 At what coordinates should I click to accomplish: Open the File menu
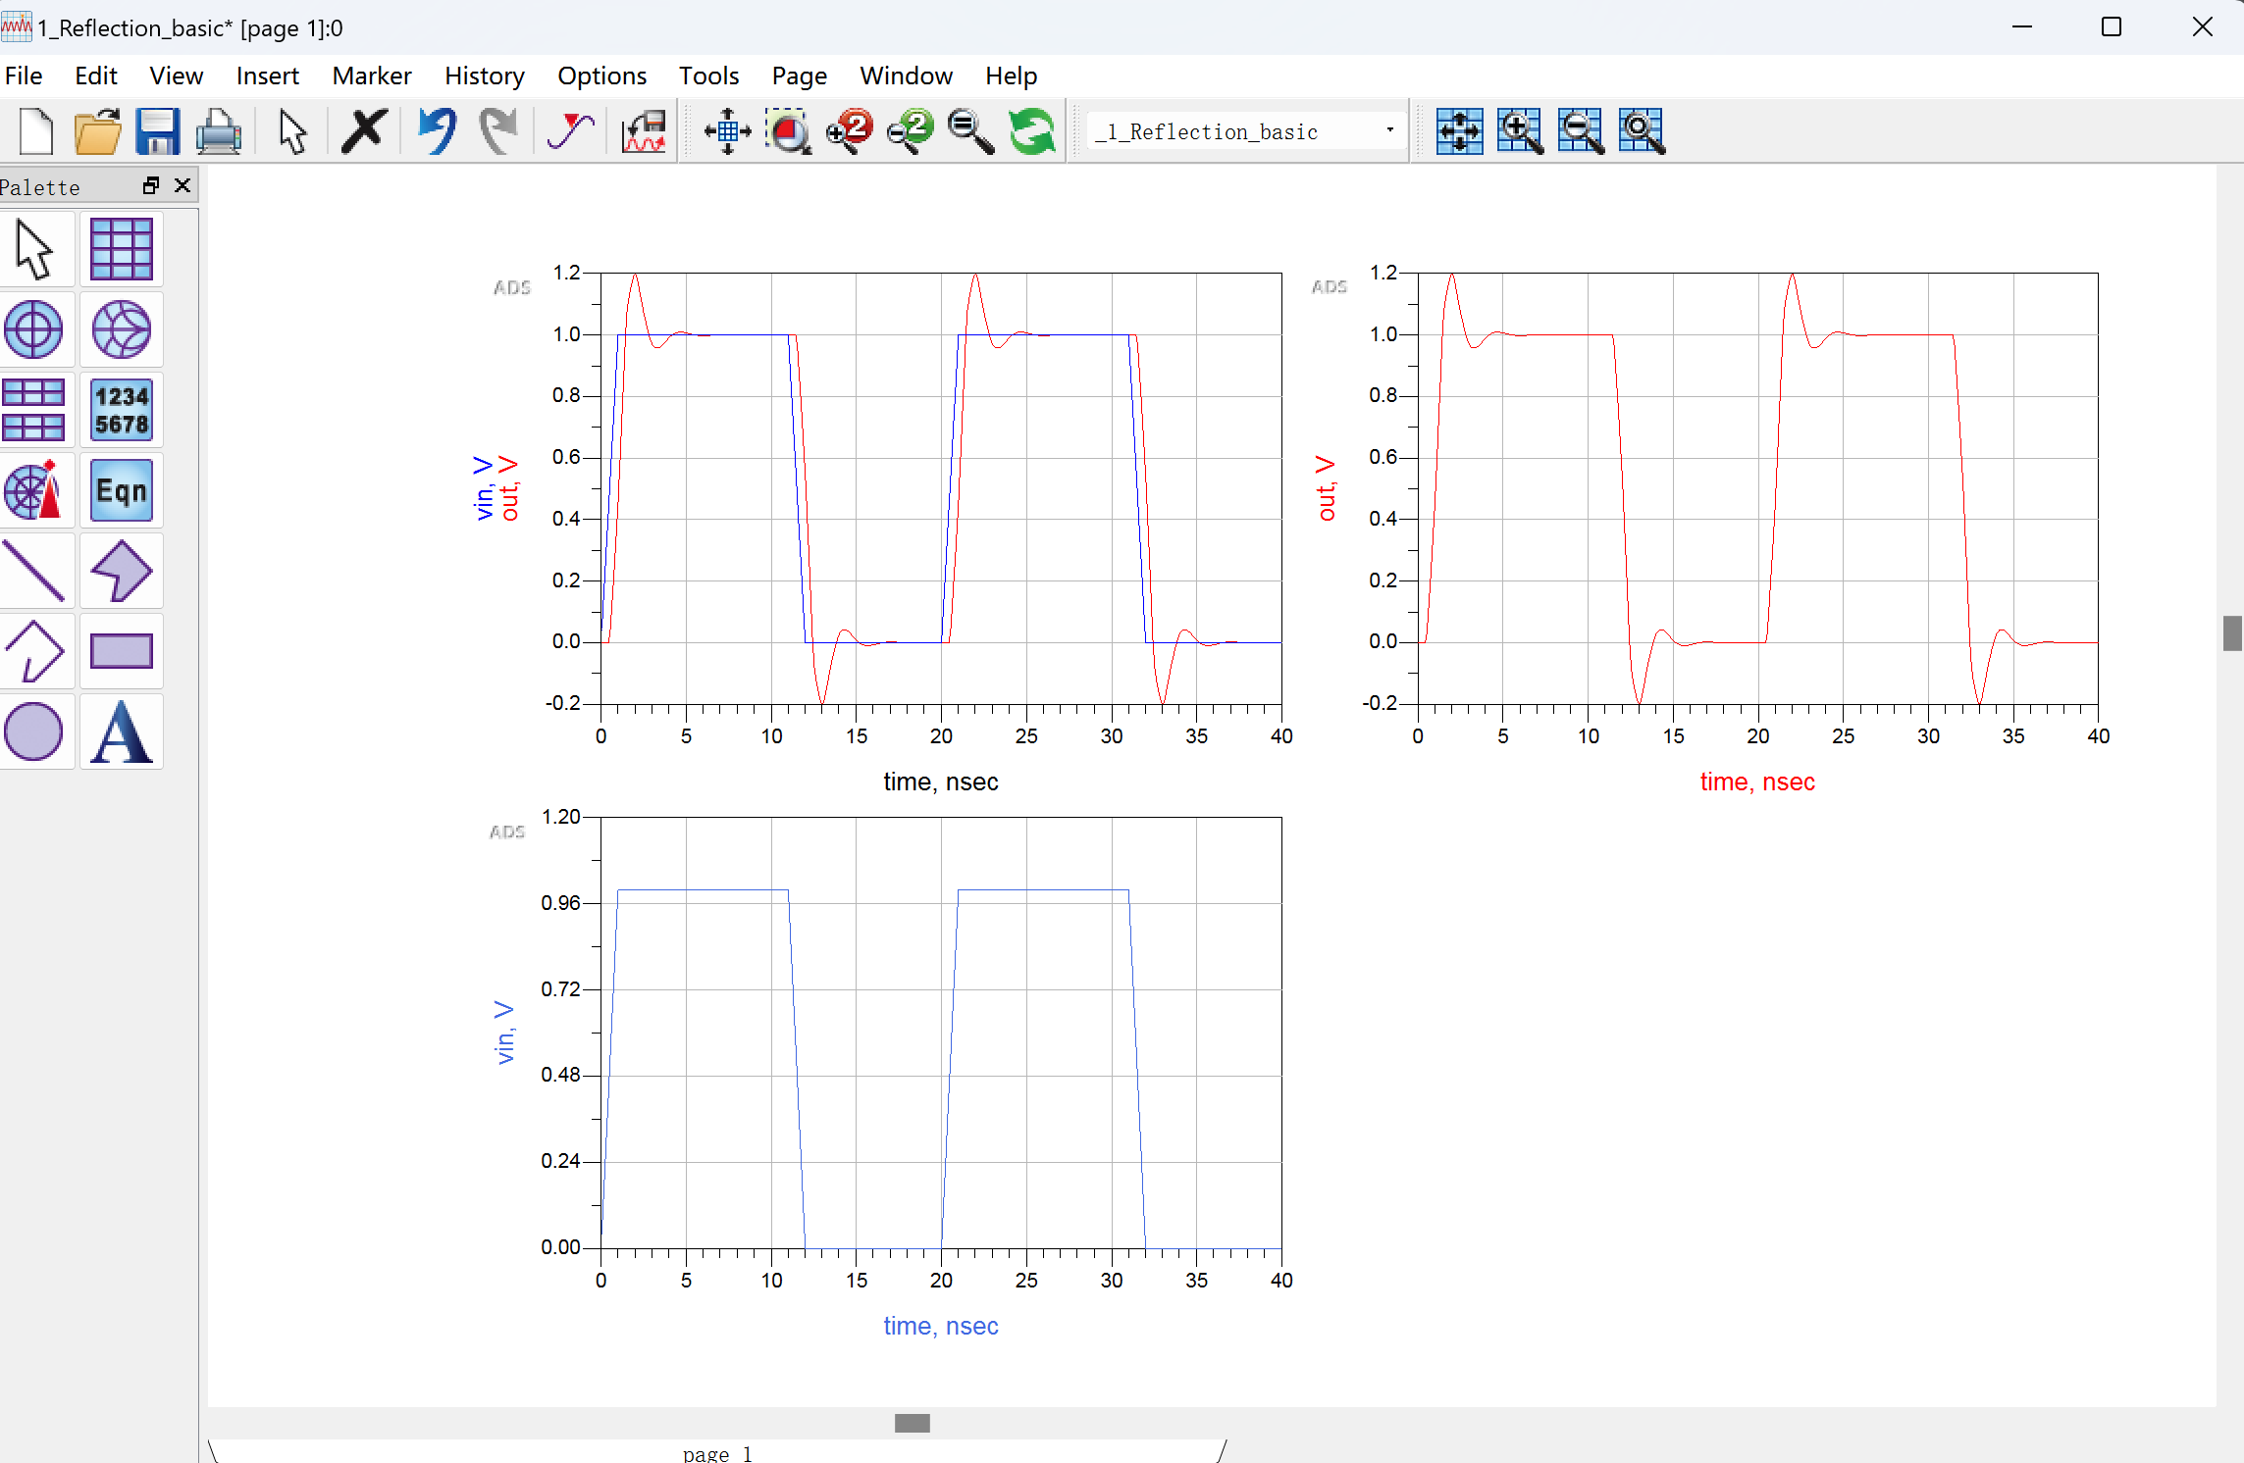[24, 76]
